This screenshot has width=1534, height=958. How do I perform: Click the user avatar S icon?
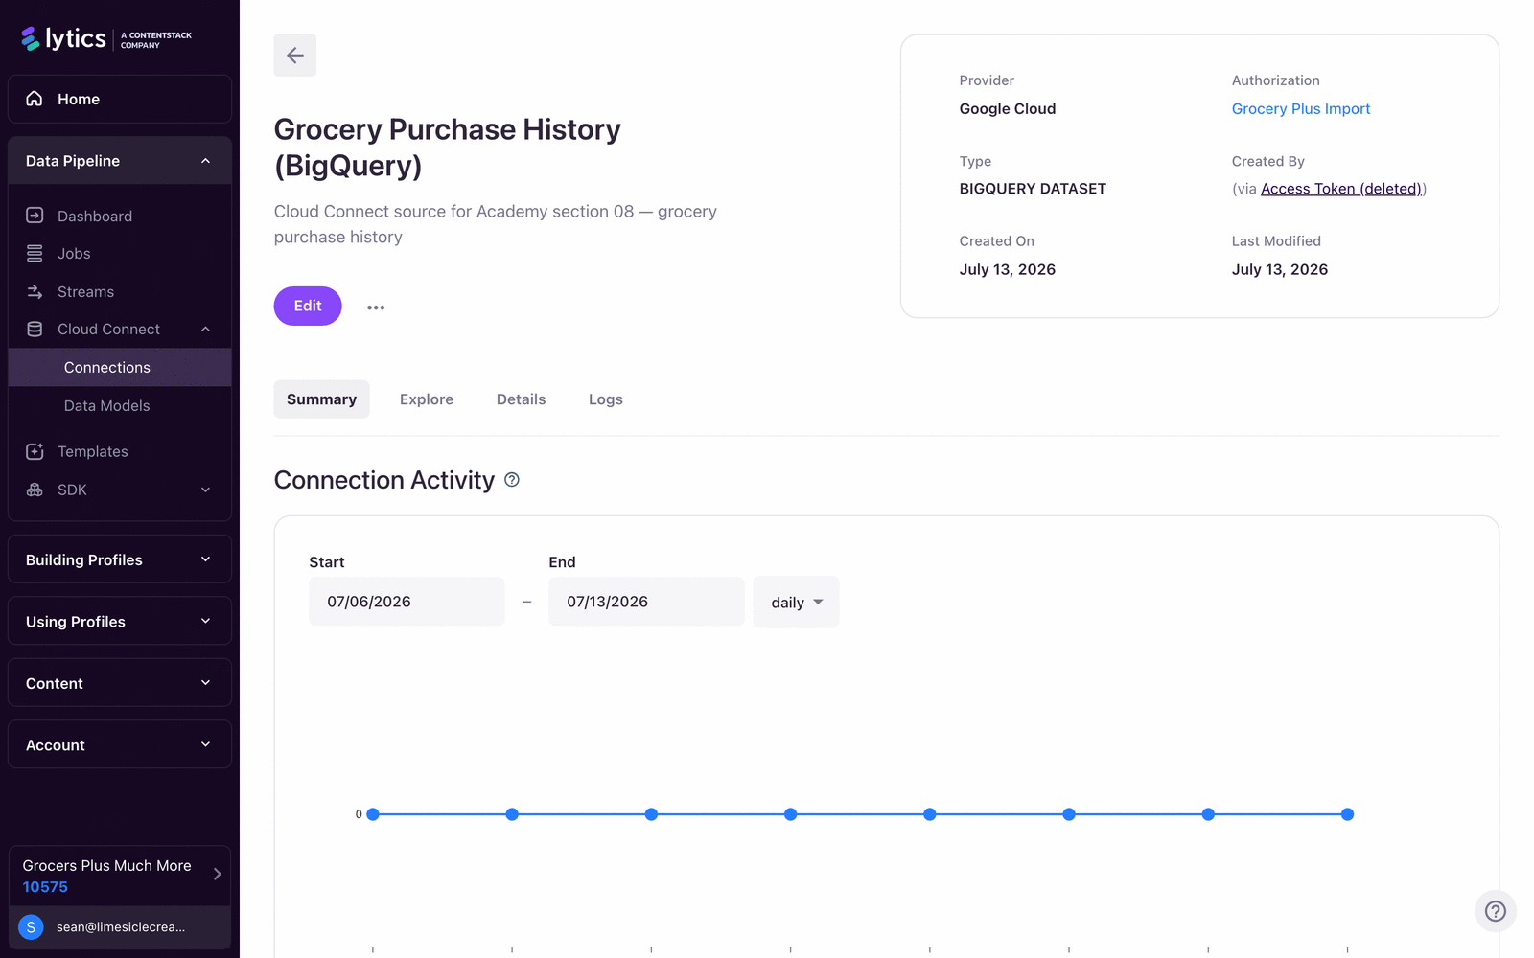(31, 926)
